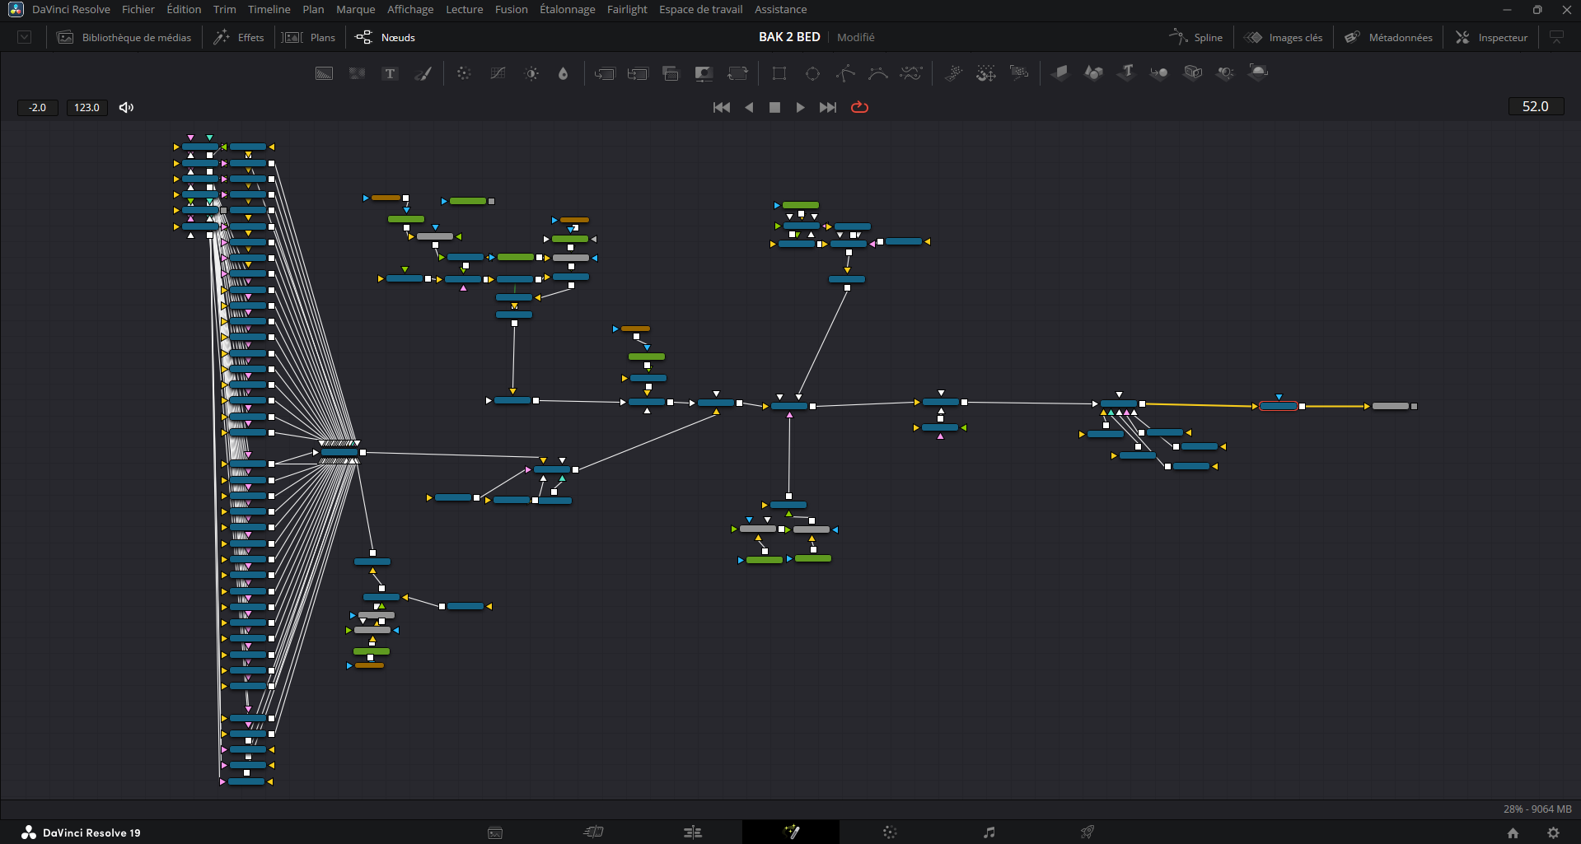This screenshot has height=844, width=1581.
Task: Add a Background node from toolbar
Action: tap(324, 73)
